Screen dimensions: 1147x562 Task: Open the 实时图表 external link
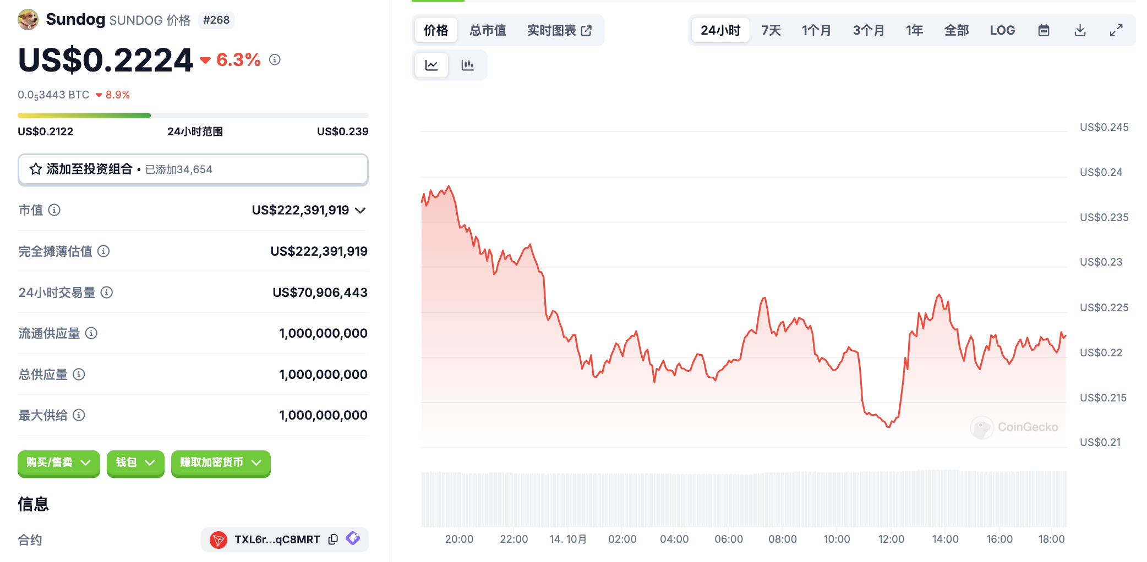pos(559,30)
